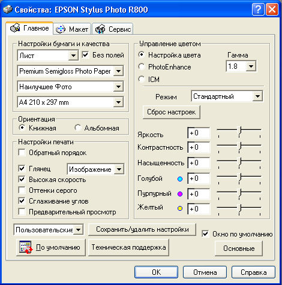Click the Контрастность value field
282x285 pixels.
pos(199,147)
